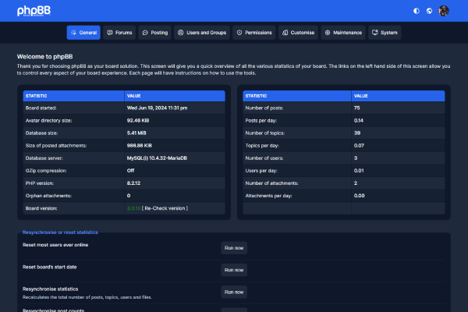Viewport: 468px width, 312px height.
Task: Select the General tab
Action: (x=83, y=33)
